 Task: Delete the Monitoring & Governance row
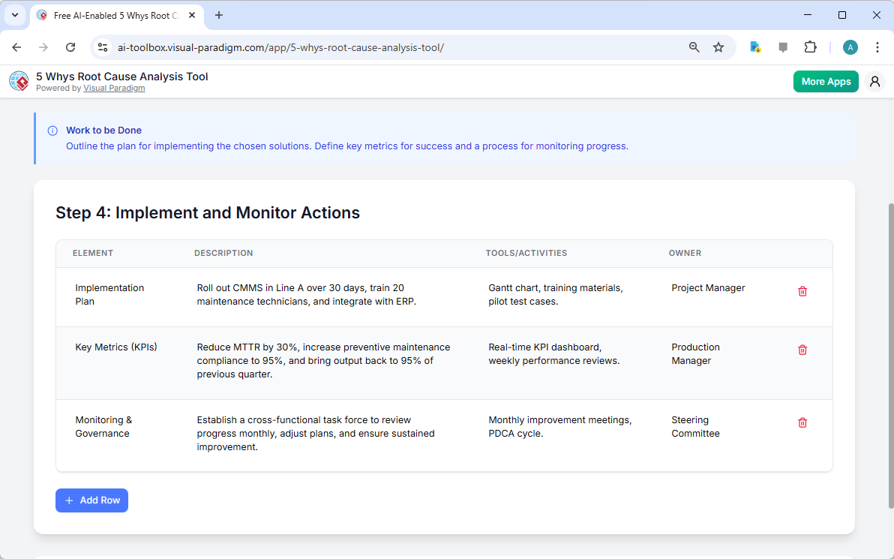802,422
